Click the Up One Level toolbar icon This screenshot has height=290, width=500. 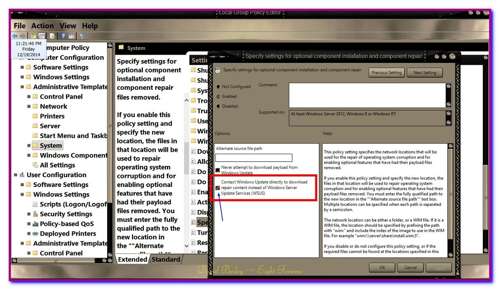click(33, 36)
